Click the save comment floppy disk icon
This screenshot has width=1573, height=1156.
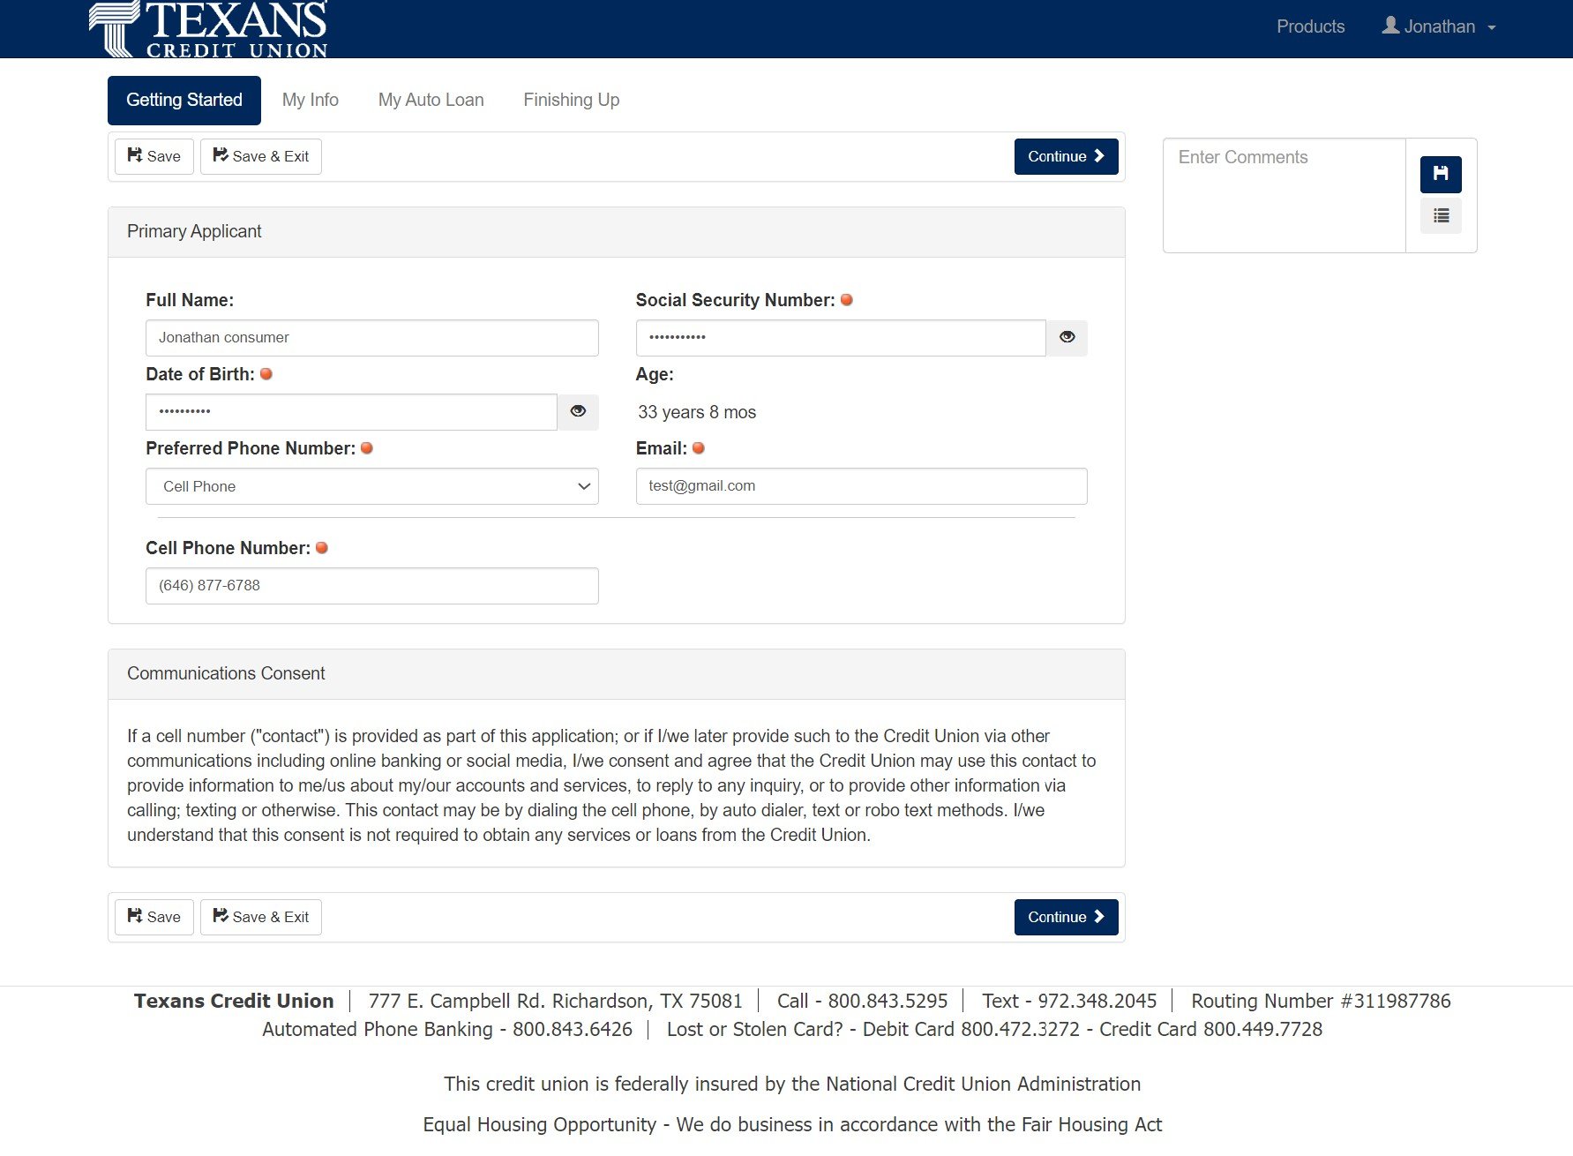tap(1441, 174)
